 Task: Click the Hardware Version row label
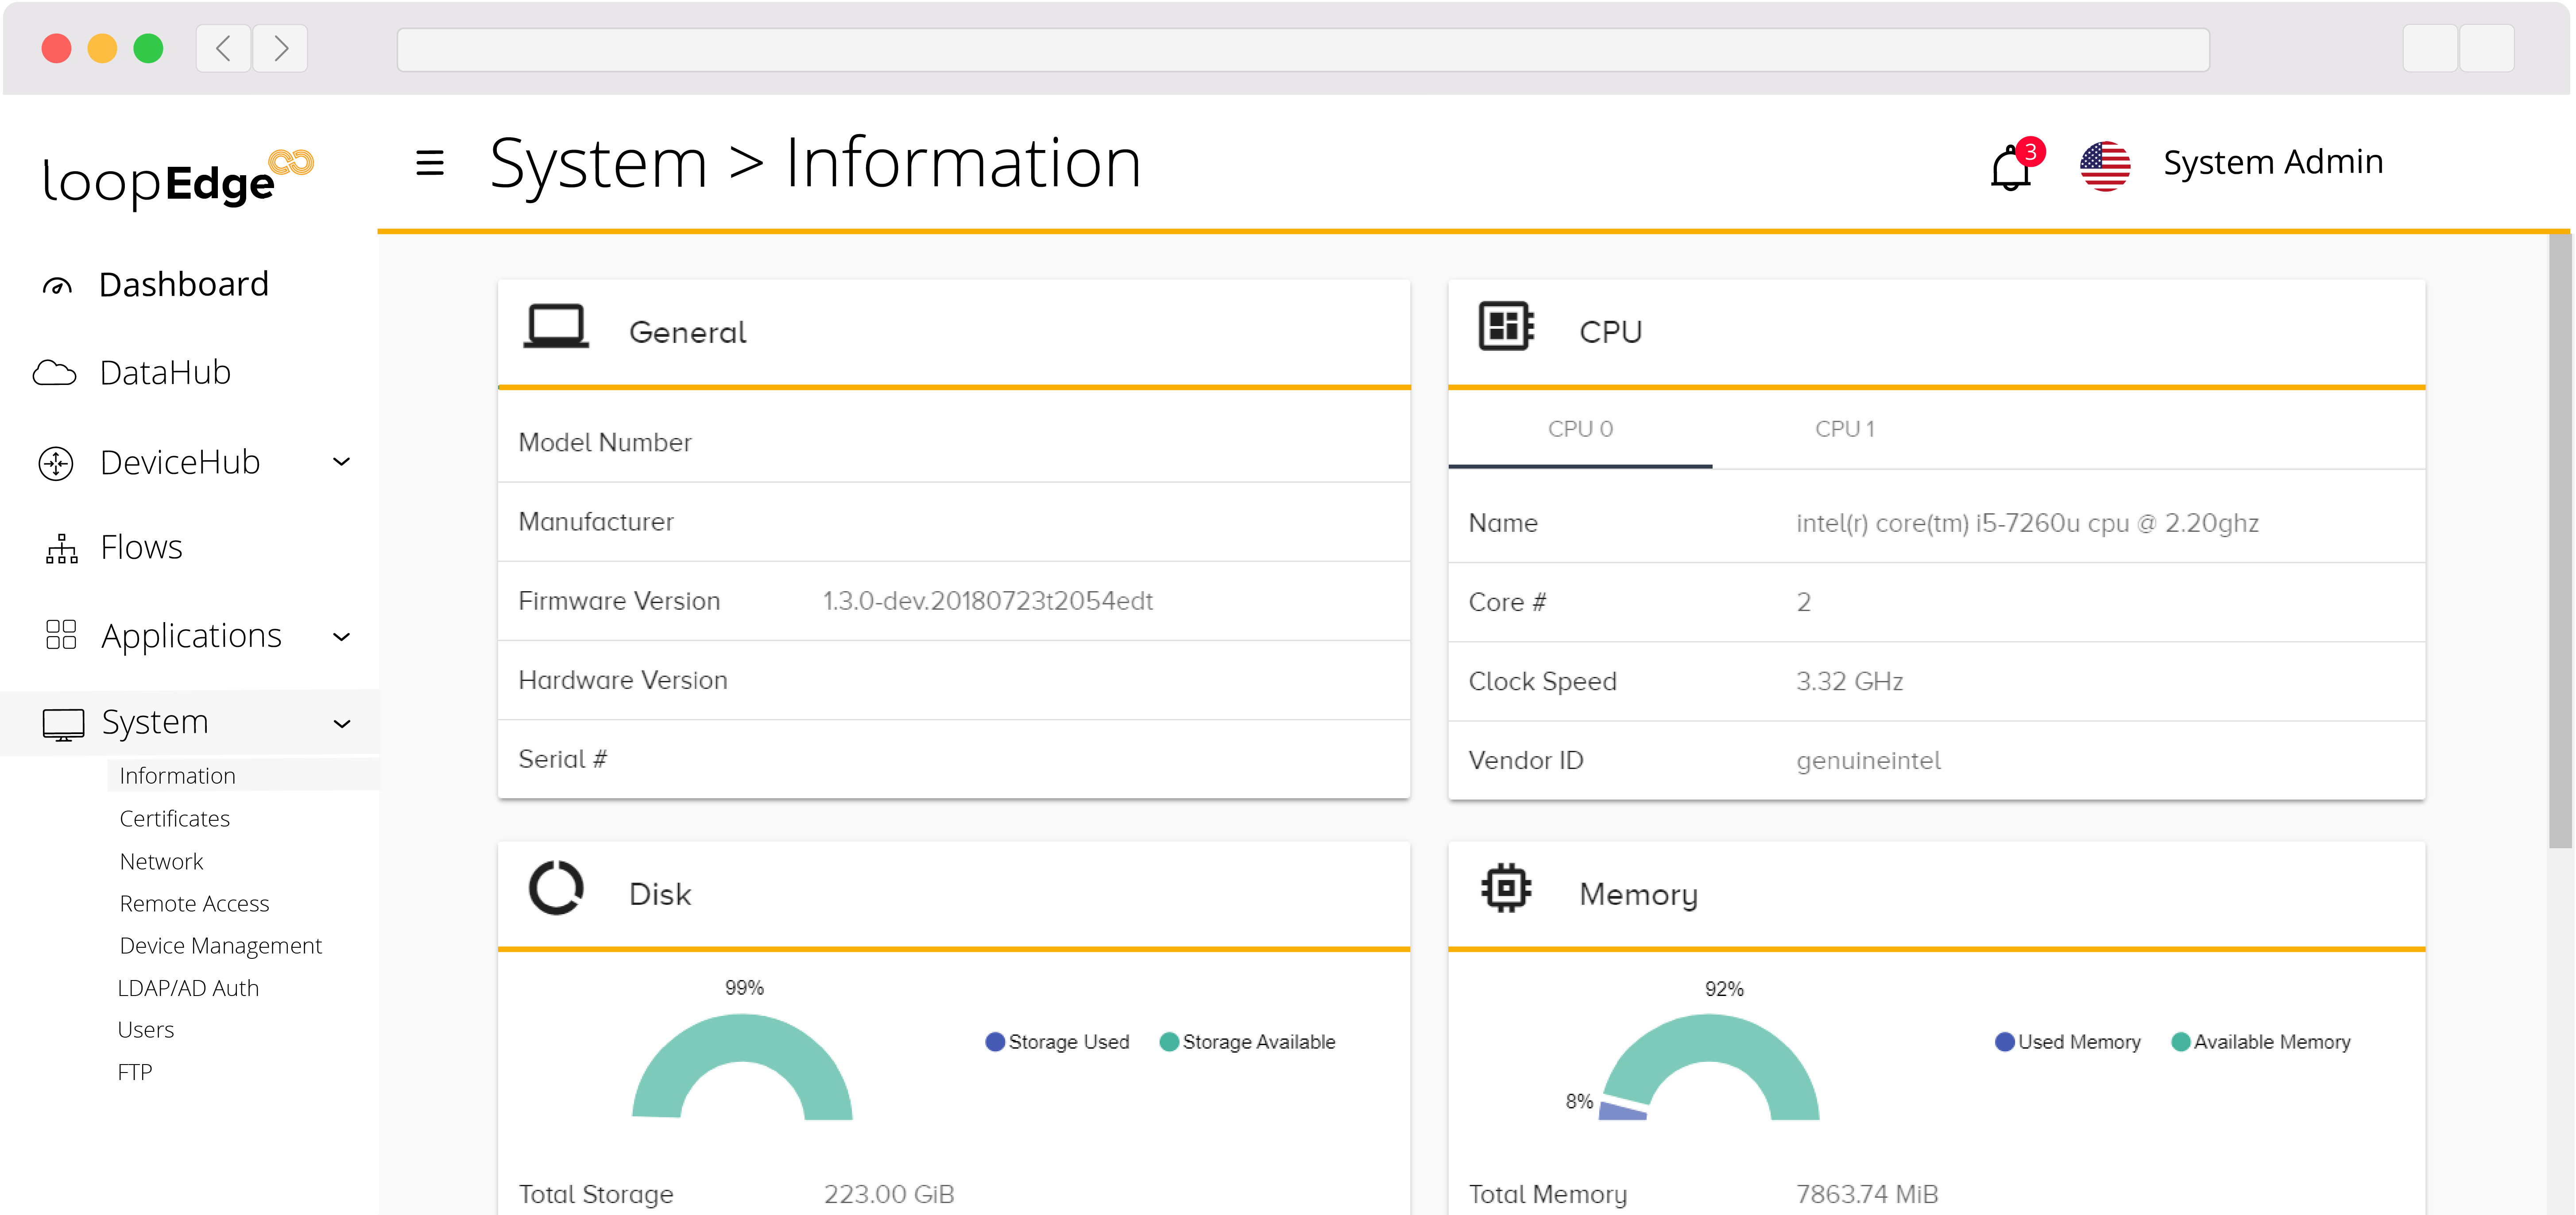[623, 681]
